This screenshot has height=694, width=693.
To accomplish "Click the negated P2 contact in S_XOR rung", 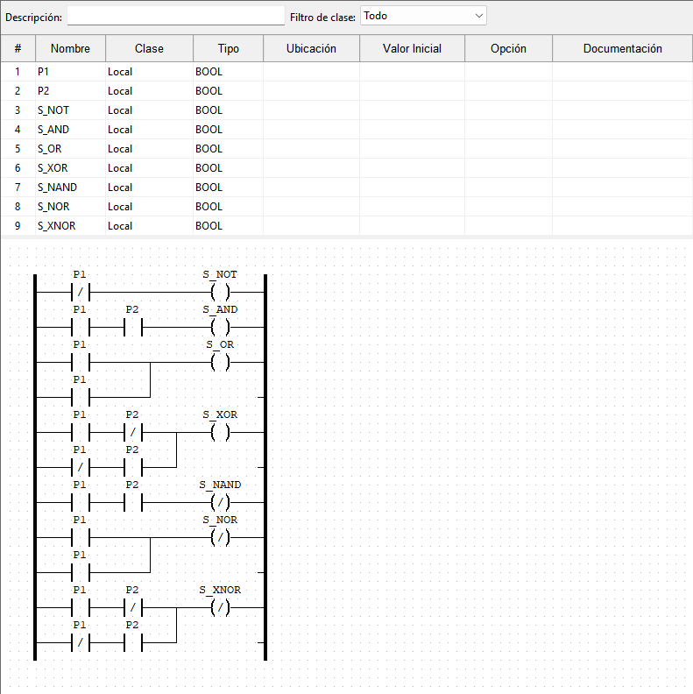I will tap(133, 432).
